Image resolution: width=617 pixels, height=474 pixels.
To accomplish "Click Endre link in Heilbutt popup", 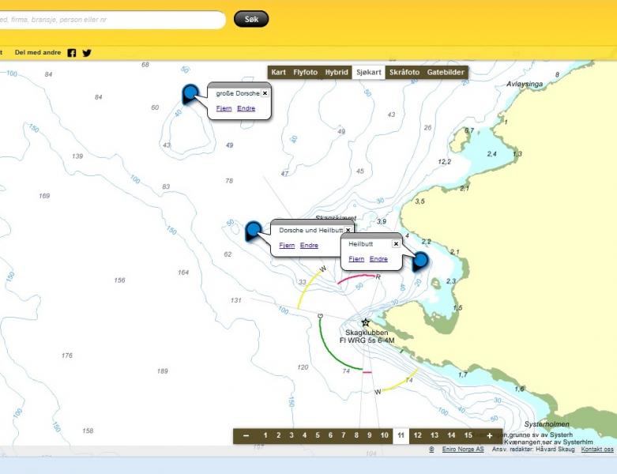I will tap(378, 259).
